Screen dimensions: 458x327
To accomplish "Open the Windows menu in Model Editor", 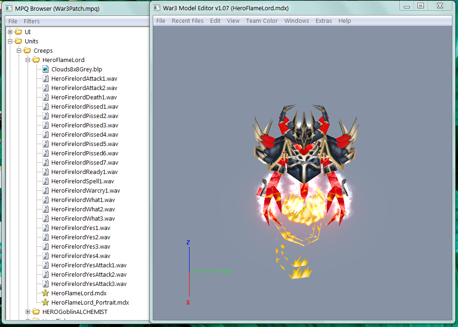I will 296,21.
